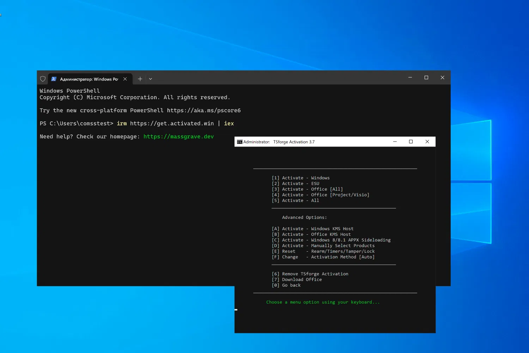This screenshot has width=529, height=353.
Task: Click the 'PS C:\Users\comsstest>' prompt text
Action: 77,124
